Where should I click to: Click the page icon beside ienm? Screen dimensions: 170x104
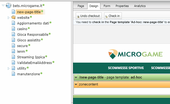13,51
